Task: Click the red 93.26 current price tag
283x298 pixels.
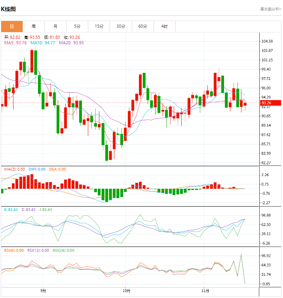Action: (x=266, y=103)
